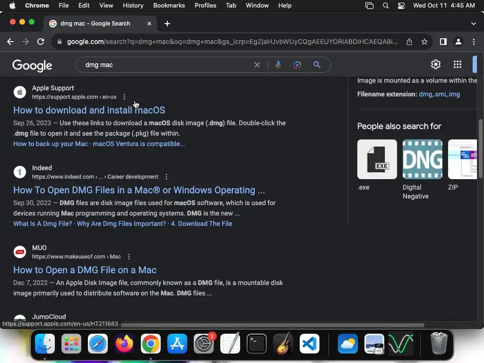The width and height of the screenshot is (484, 363).
Task: Open Control Center in the menu bar
Action: [x=401, y=6]
